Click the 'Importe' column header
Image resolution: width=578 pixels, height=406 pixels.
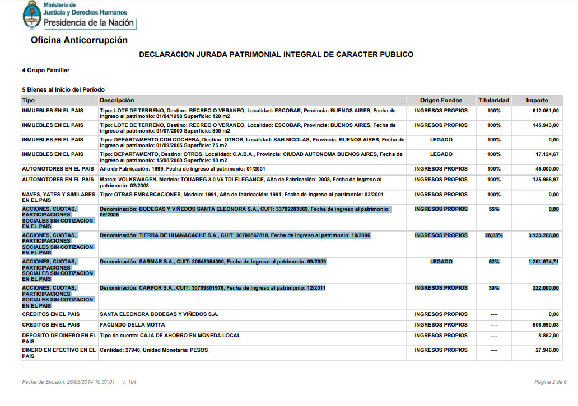click(x=537, y=100)
